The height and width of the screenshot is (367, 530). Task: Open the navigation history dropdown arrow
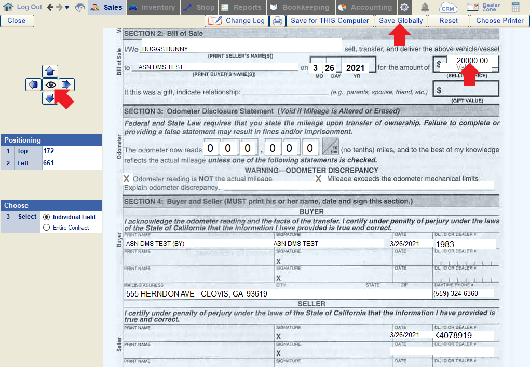click(67, 8)
